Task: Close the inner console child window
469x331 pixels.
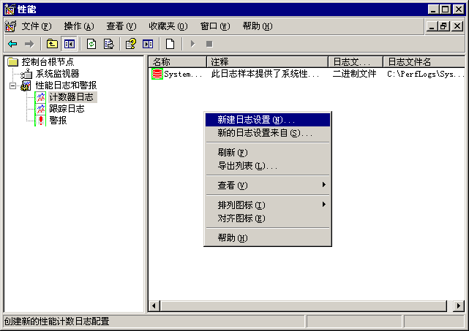Action: 457,26
